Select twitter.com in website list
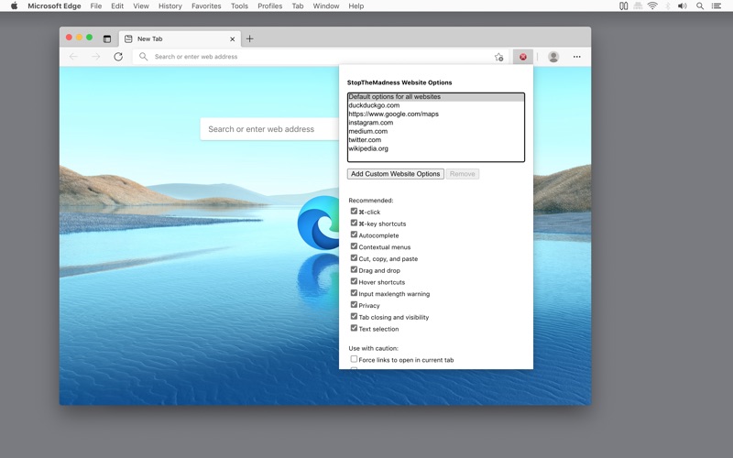The image size is (733, 458). click(x=436, y=140)
